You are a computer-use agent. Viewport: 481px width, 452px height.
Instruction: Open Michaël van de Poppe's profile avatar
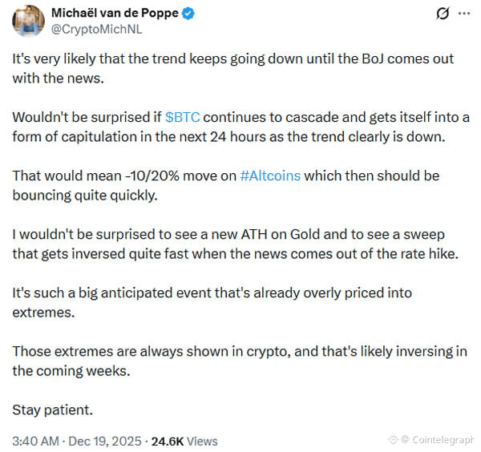point(28,21)
